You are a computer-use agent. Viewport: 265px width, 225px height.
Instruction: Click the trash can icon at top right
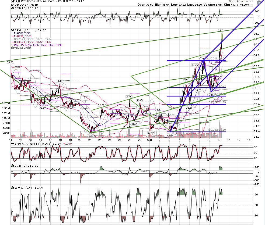point(259,2)
